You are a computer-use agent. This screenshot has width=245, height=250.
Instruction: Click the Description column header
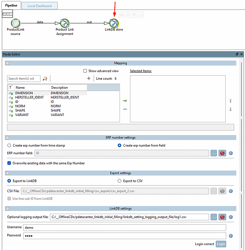(69, 87)
